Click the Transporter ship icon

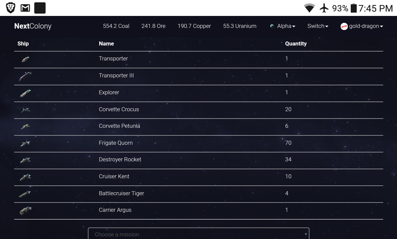pos(26,59)
